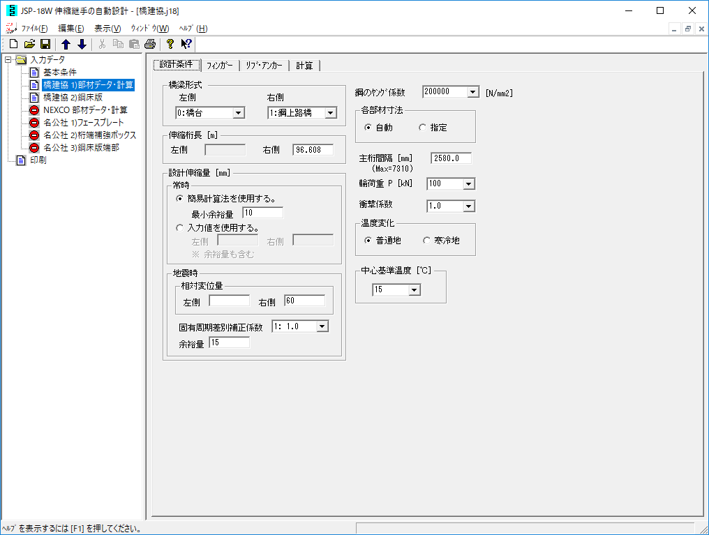The height and width of the screenshot is (535, 709).
Task: Open the 中心基準温度 dropdown
Action: [x=415, y=290]
